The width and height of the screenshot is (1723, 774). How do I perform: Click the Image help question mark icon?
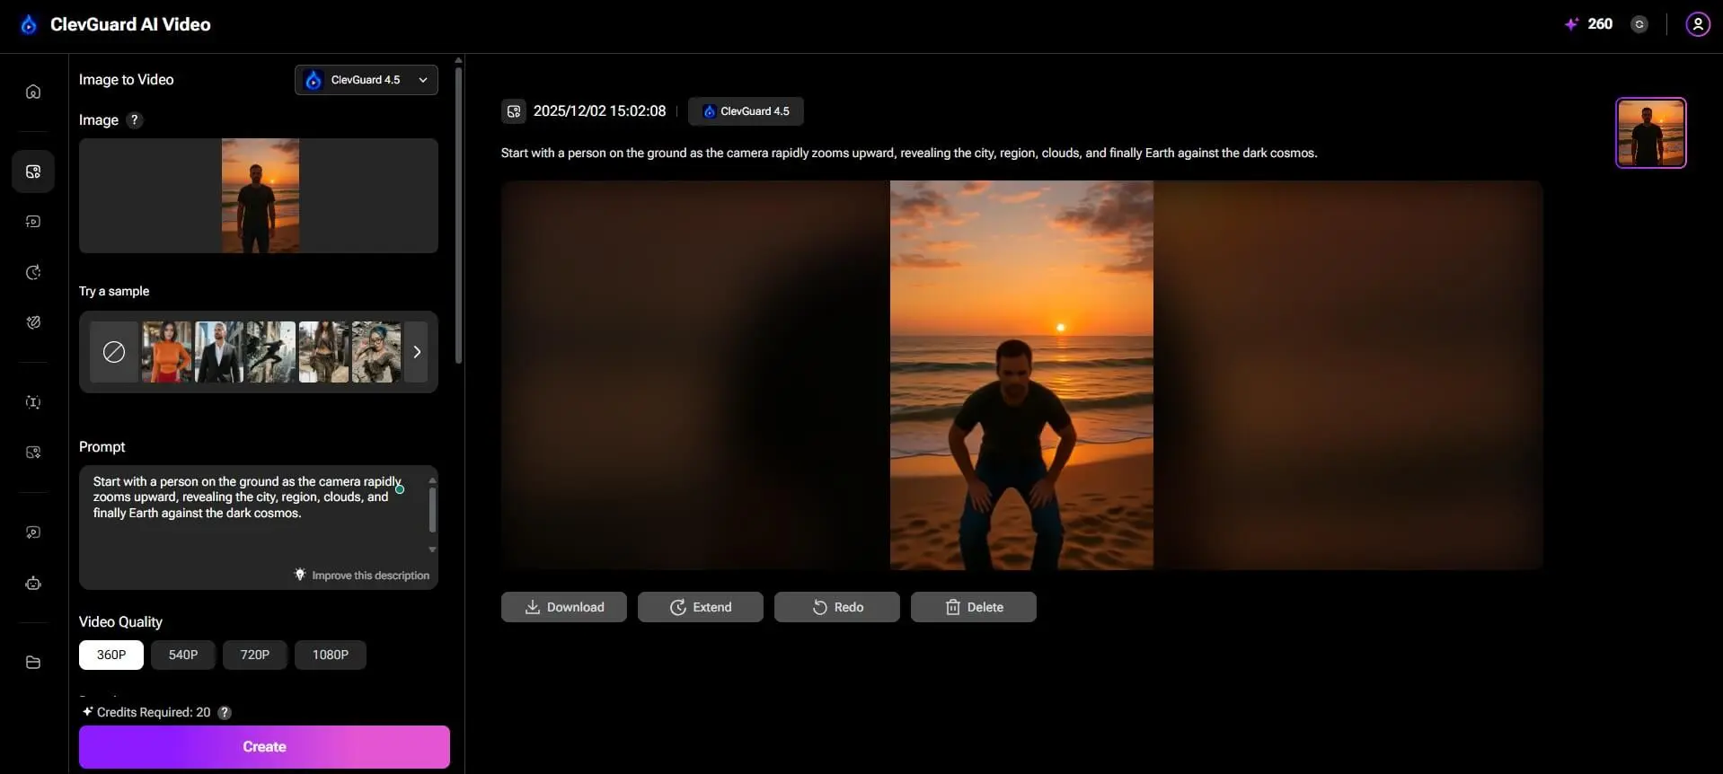135,120
